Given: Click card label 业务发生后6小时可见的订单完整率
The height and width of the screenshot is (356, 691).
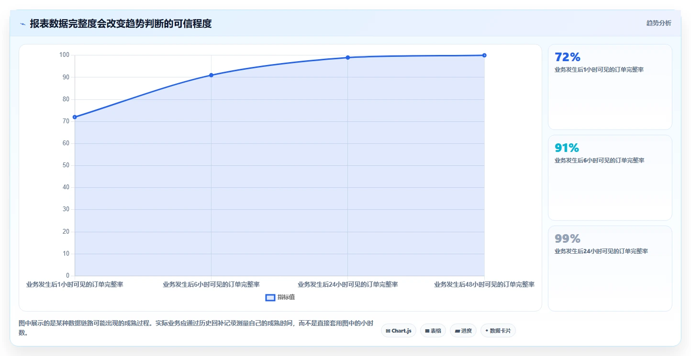Looking at the screenshot, I should 599,161.
